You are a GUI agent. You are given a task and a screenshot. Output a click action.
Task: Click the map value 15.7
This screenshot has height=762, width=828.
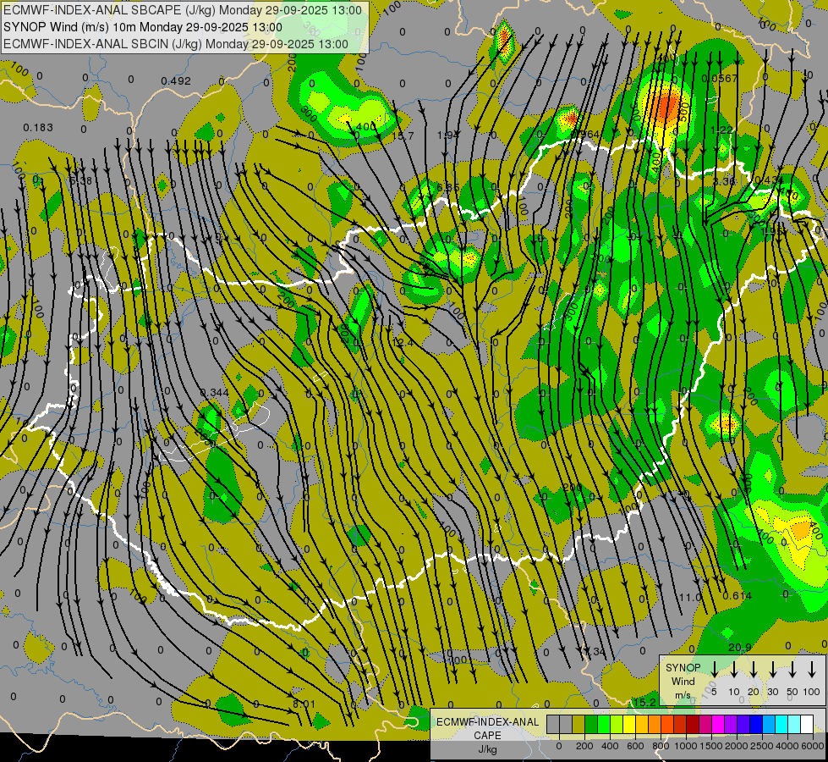(403, 135)
